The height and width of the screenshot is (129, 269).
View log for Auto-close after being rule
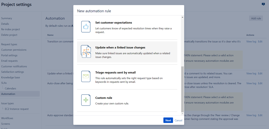click(x=251, y=83)
